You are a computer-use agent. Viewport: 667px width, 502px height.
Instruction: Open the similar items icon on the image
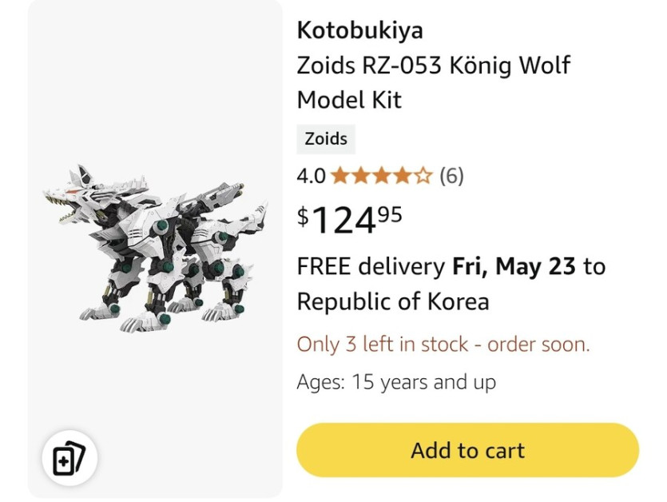click(x=69, y=459)
